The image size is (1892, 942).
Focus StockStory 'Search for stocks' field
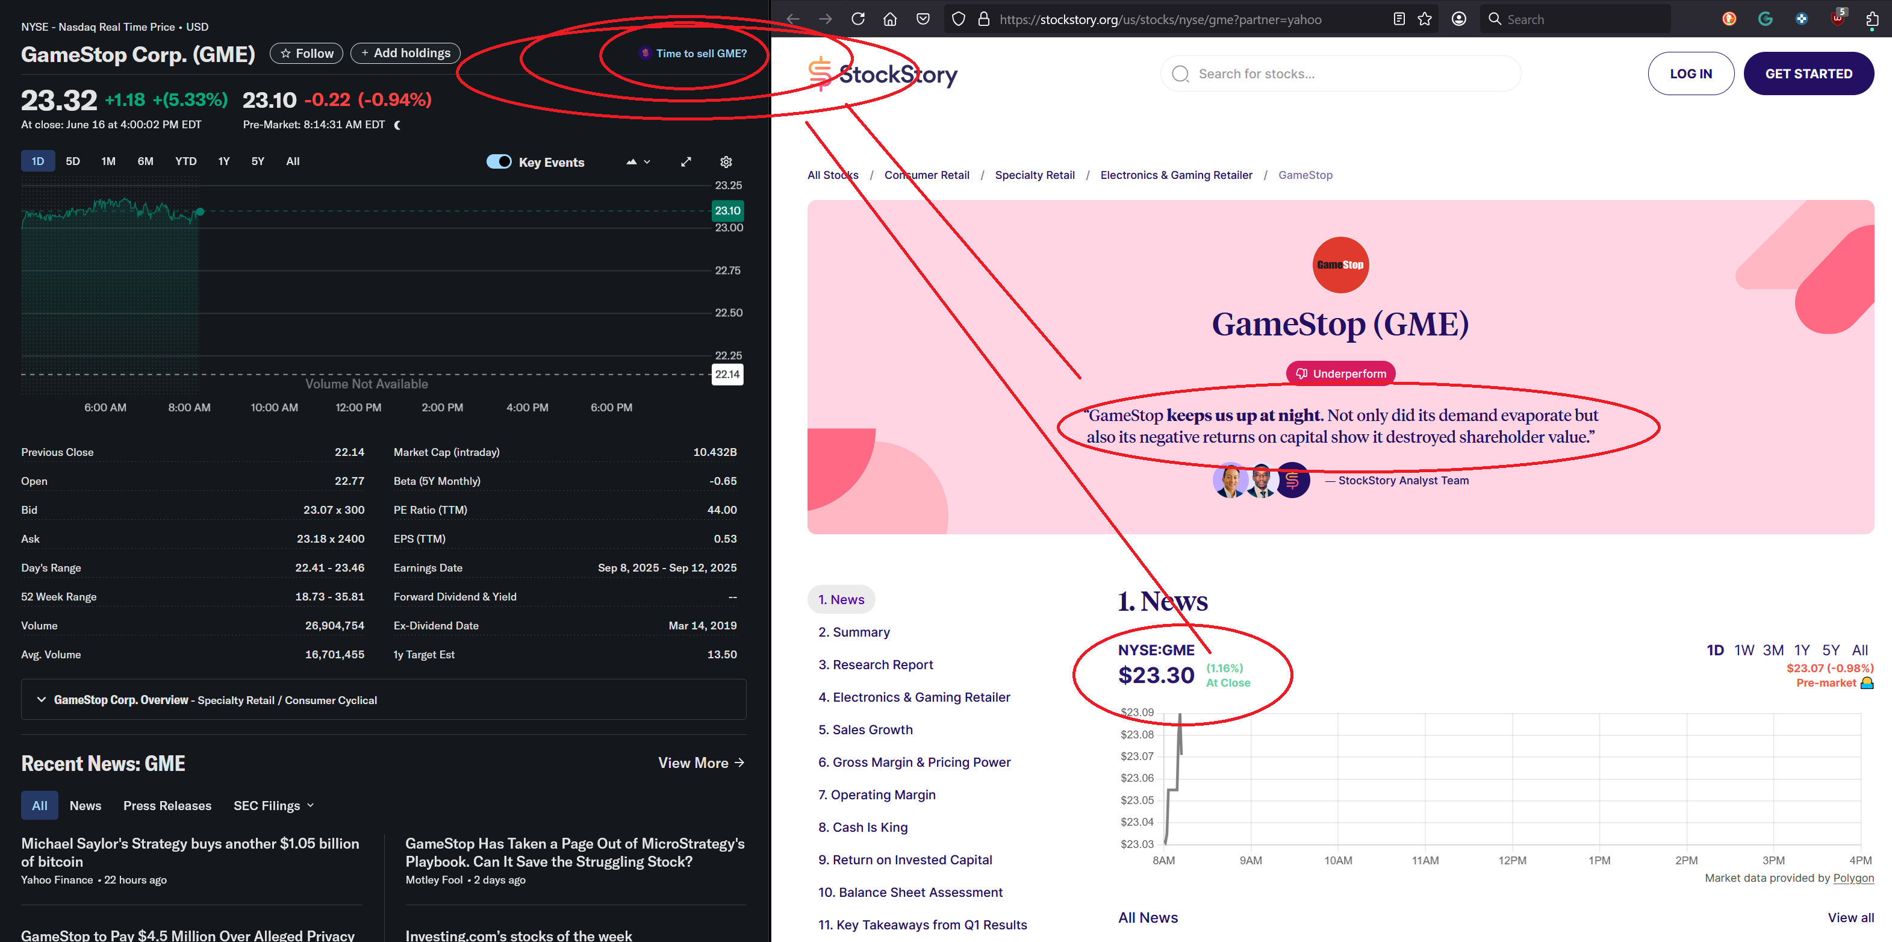click(x=1340, y=73)
